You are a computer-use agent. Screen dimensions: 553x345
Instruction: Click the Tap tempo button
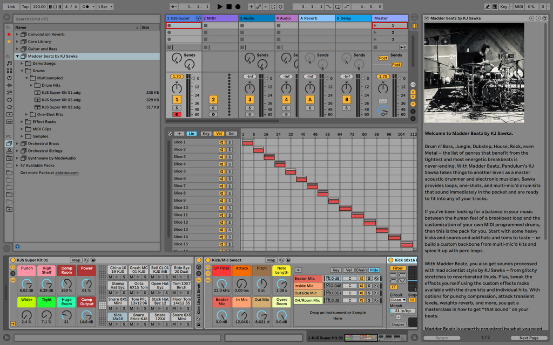click(25, 6)
